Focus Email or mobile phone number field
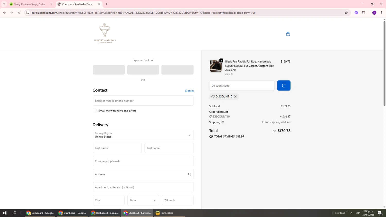Image resolution: width=386 pixels, height=217 pixels. coord(143,101)
